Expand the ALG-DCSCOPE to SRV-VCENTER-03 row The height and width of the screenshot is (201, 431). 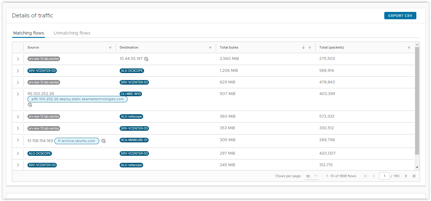pos(18,153)
